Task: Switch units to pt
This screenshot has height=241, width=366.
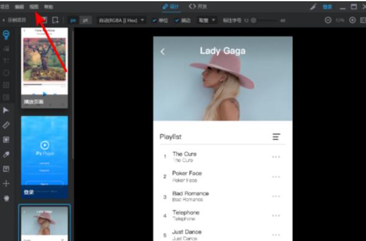Action: point(85,20)
